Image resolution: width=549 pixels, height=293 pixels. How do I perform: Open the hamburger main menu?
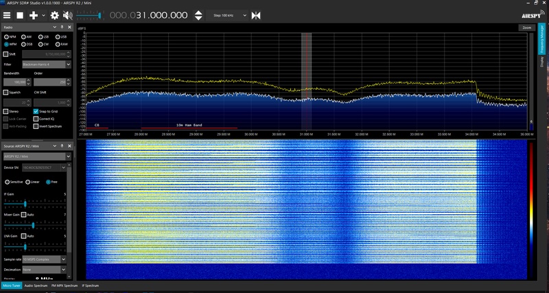pos(7,15)
